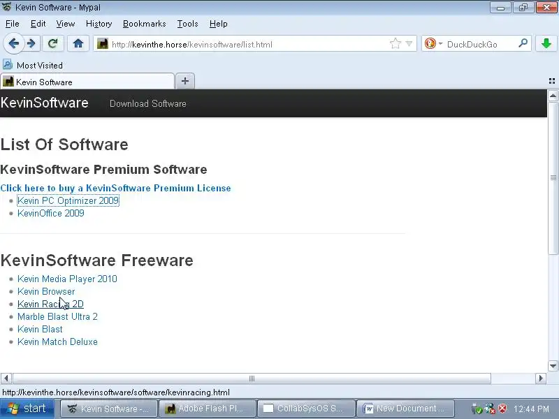Click the network connection tray icon

(x=490, y=409)
